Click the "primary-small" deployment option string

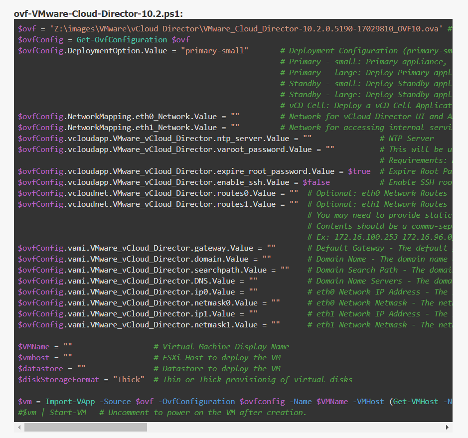215,51
